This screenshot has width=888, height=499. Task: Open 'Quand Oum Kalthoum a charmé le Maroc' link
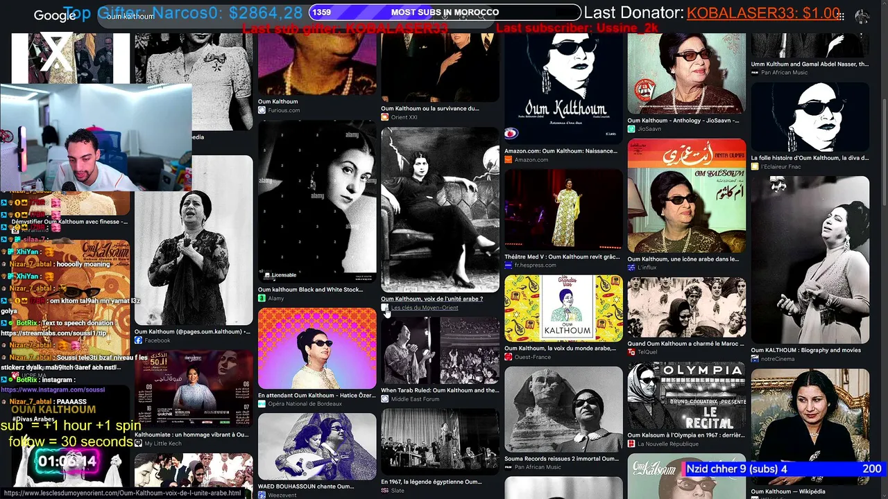[685, 343]
